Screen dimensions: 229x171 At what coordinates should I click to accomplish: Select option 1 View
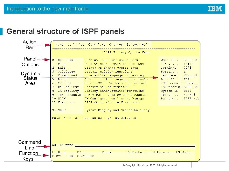point(59,64)
